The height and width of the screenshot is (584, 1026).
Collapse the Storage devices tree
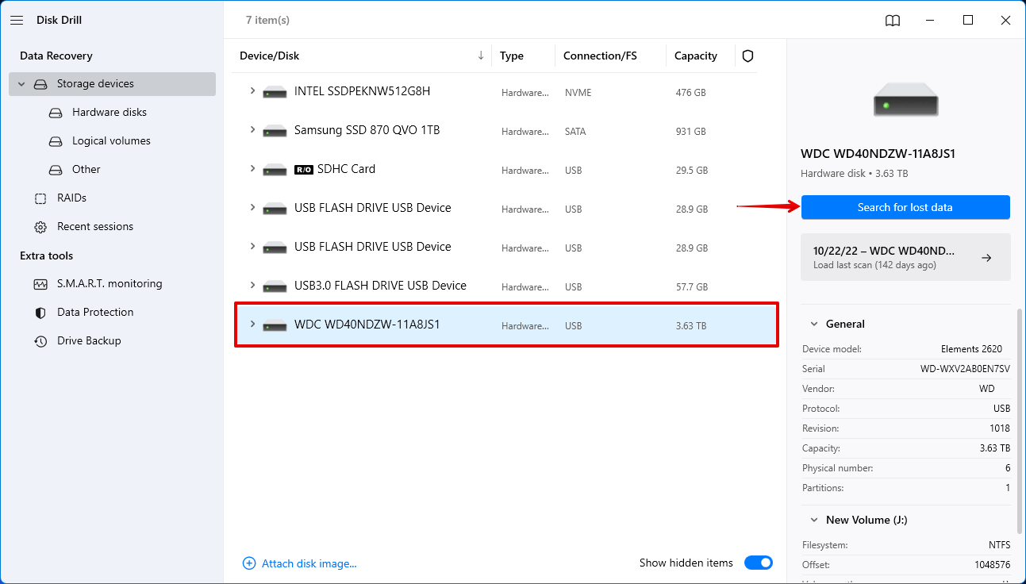(21, 83)
